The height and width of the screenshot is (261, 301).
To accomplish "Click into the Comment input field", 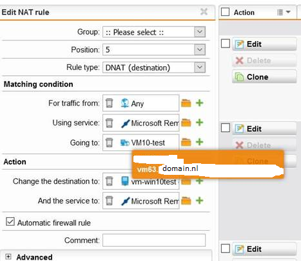I will point(154,240).
